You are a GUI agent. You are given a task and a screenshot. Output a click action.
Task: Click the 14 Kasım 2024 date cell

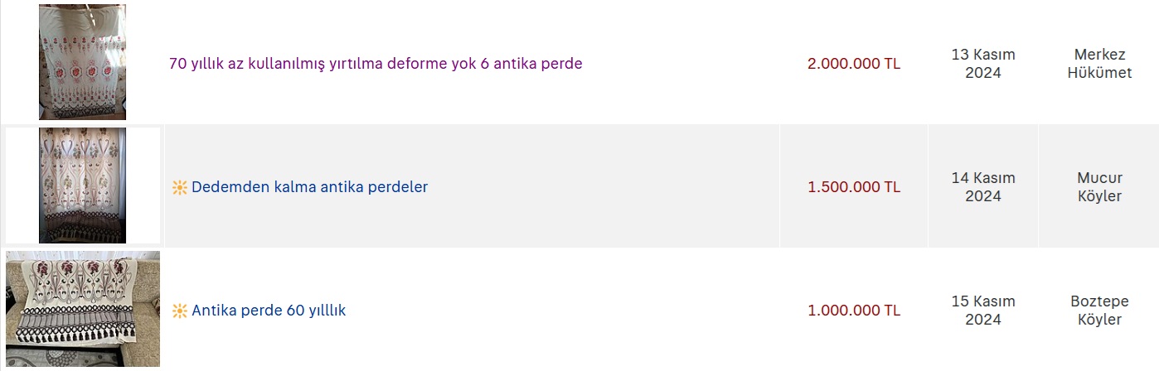[x=983, y=186]
